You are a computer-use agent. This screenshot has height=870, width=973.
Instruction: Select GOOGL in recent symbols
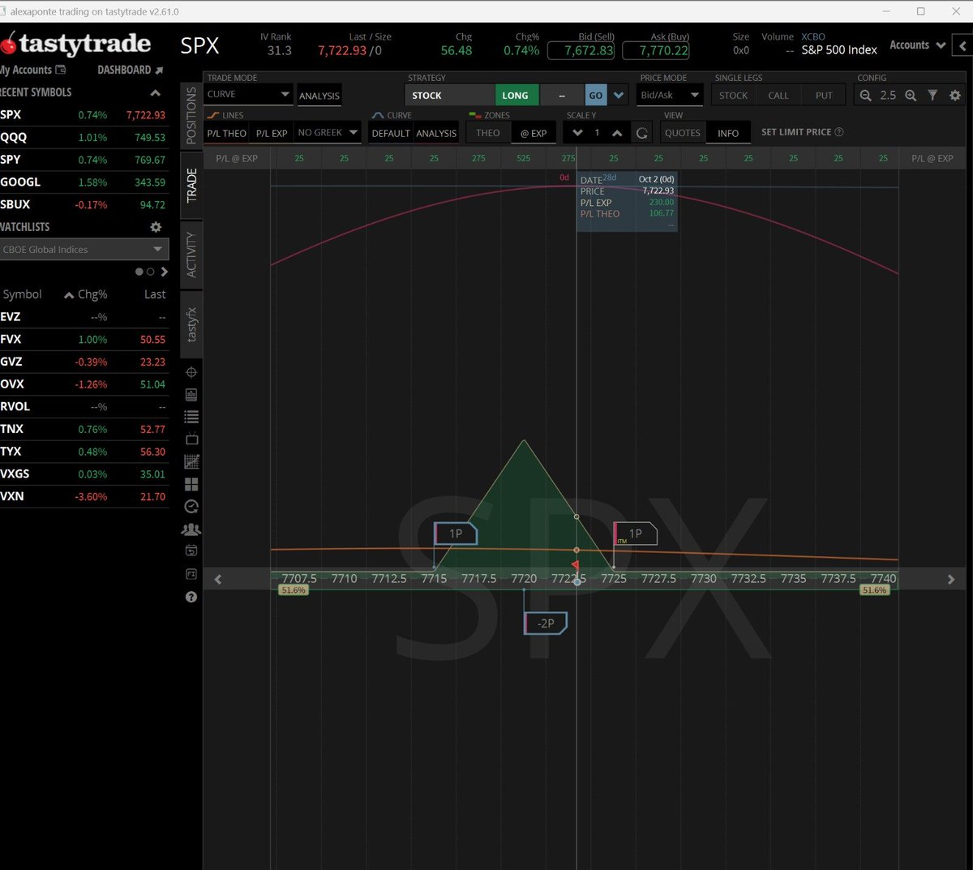click(x=84, y=182)
